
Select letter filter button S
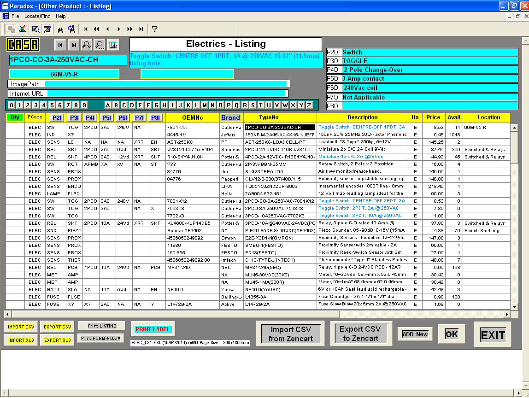click(x=253, y=105)
